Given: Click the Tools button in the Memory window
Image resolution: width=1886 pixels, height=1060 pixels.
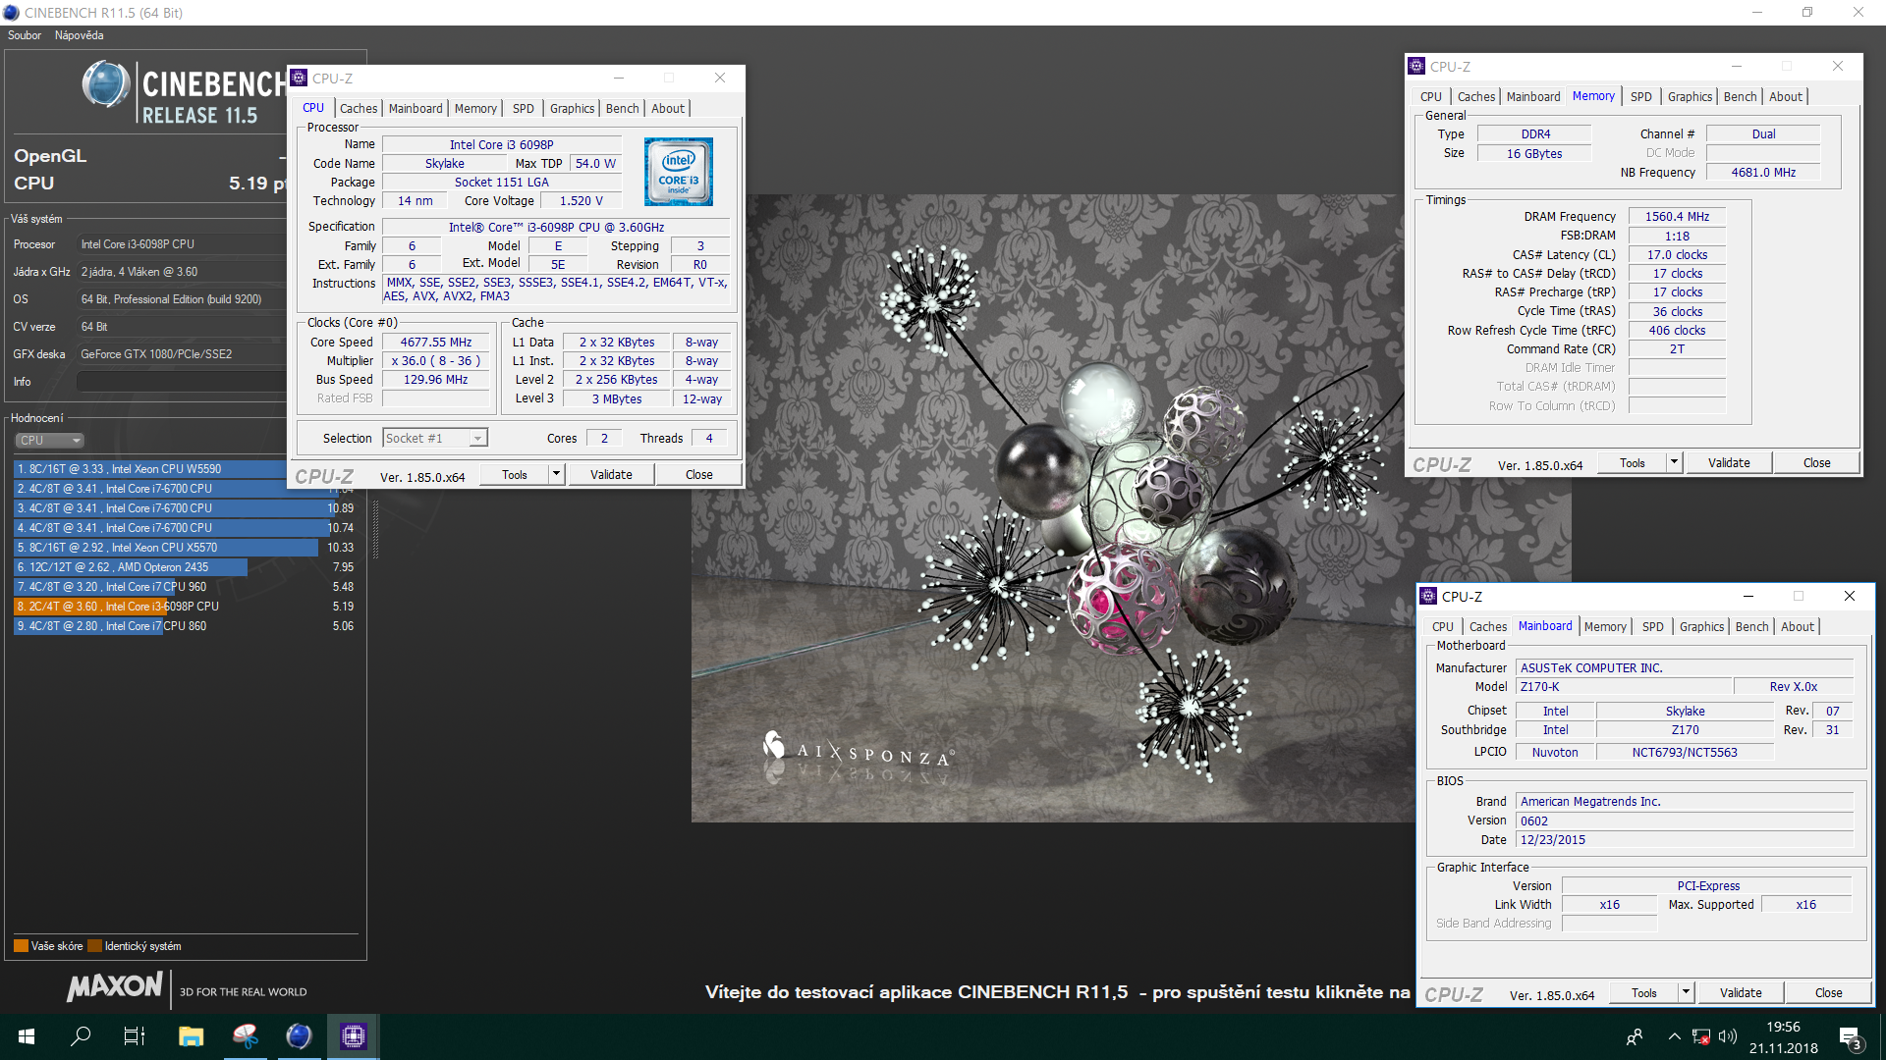Looking at the screenshot, I should (x=1632, y=462).
